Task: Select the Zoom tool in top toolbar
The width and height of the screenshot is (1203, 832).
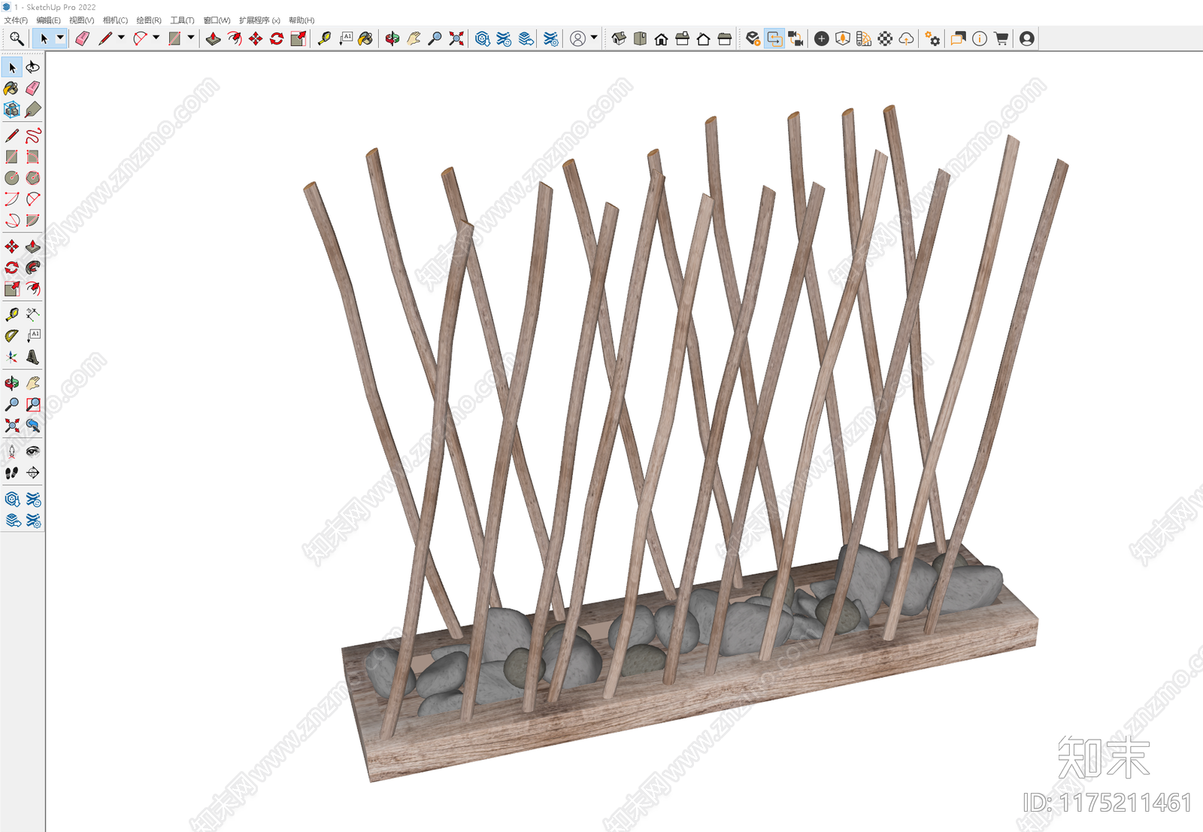Action: (x=434, y=38)
